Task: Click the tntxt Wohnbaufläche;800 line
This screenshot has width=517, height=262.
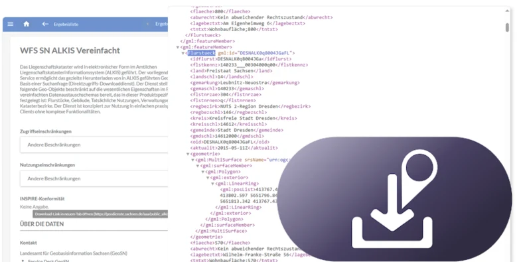Action: tap(234, 29)
